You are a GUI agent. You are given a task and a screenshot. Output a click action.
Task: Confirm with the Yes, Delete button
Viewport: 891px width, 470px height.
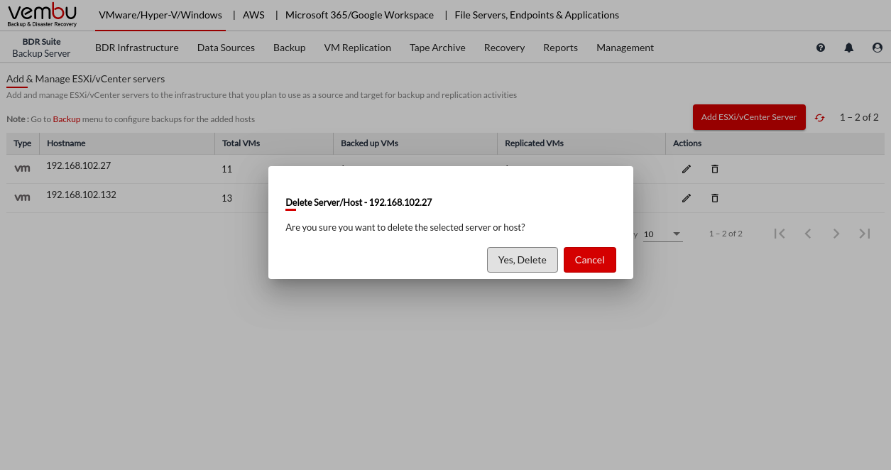point(522,260)
